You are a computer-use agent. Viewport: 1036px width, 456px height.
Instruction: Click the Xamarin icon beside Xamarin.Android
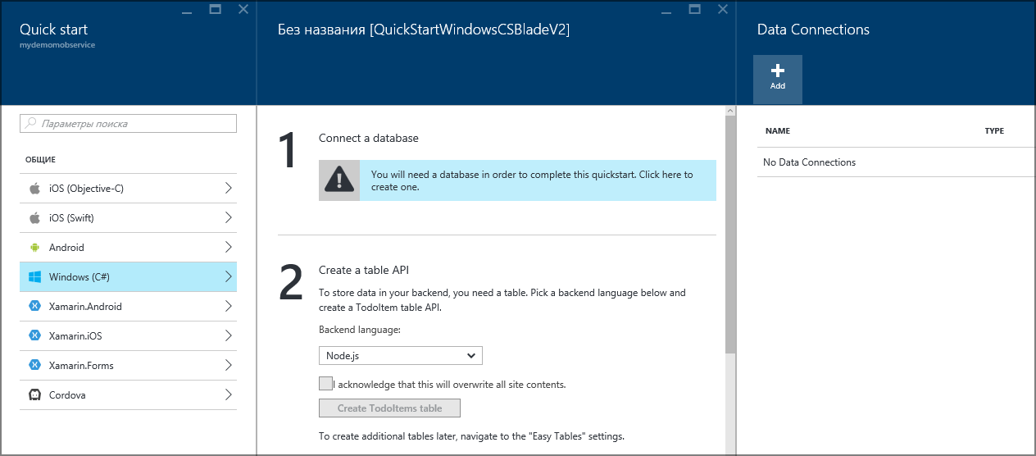tap(34, 306)
